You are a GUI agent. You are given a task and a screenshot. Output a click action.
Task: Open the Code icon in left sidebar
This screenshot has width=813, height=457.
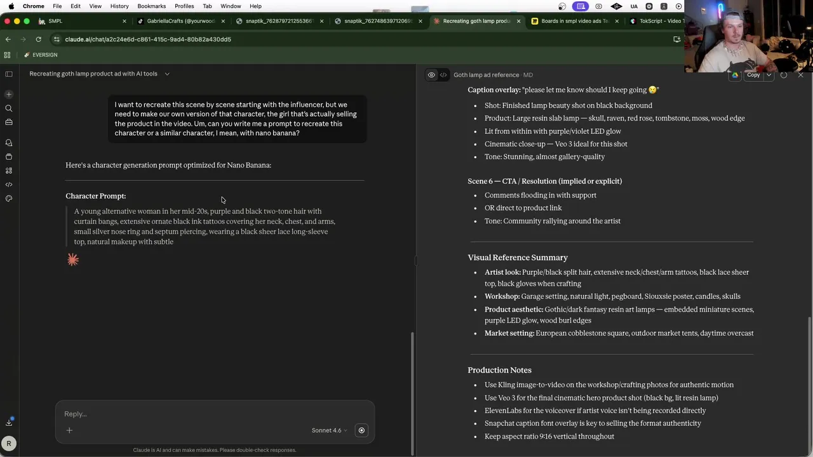[x=9, y=185]
